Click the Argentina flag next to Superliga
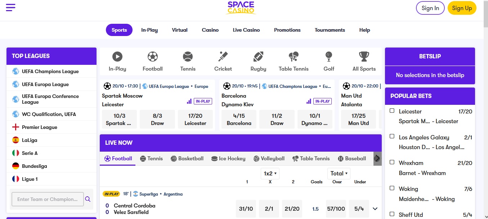The image size is (488, 219). pyautogui.click(x=135, y=194)
